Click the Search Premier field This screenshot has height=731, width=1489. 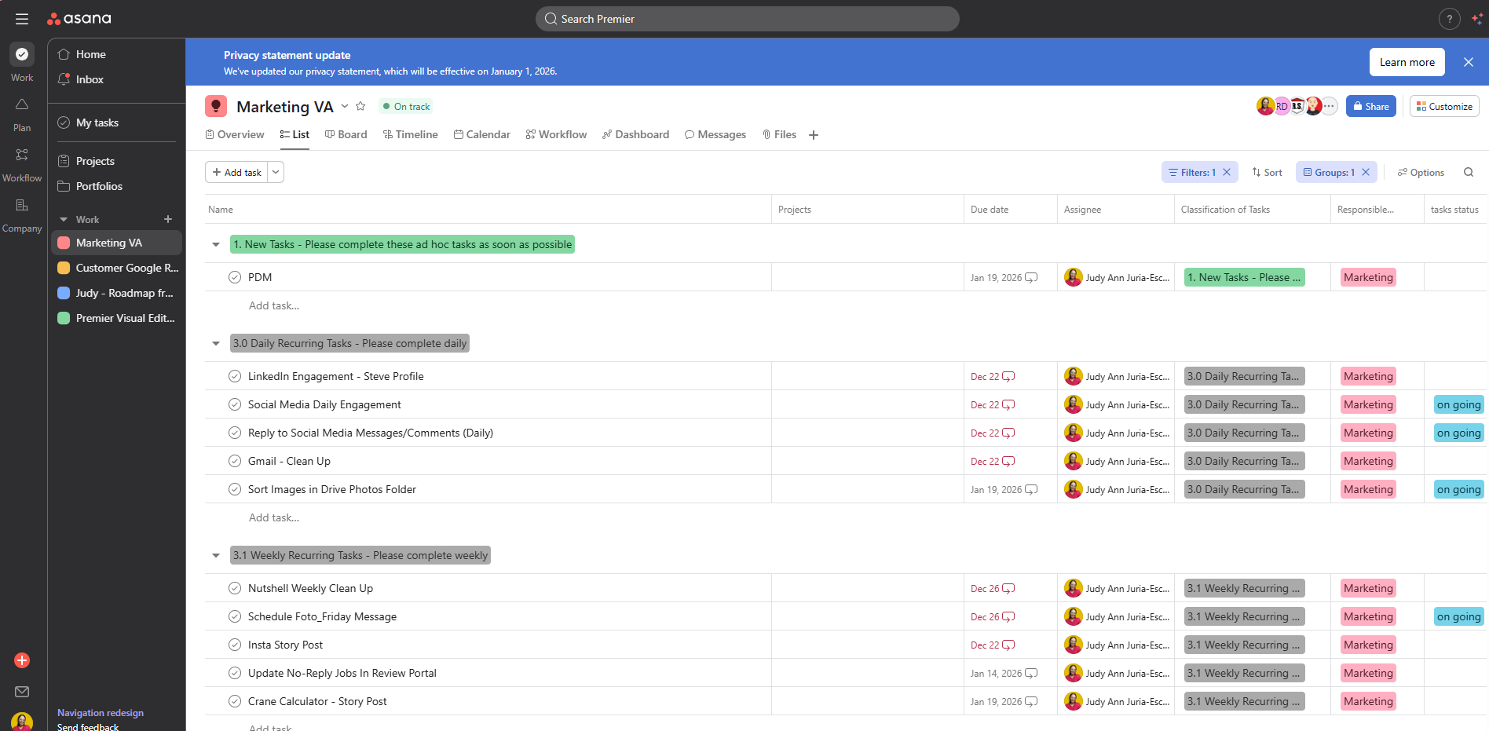[x=747, y=19]
